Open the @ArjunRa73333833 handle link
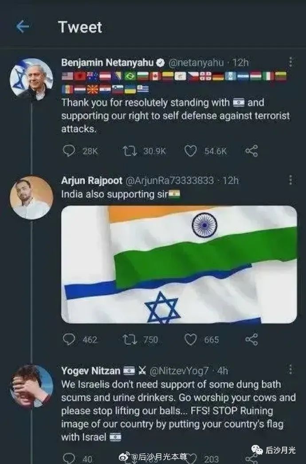Image resolution: width=306 pixels, height=464 pixels. coord(170,180)
